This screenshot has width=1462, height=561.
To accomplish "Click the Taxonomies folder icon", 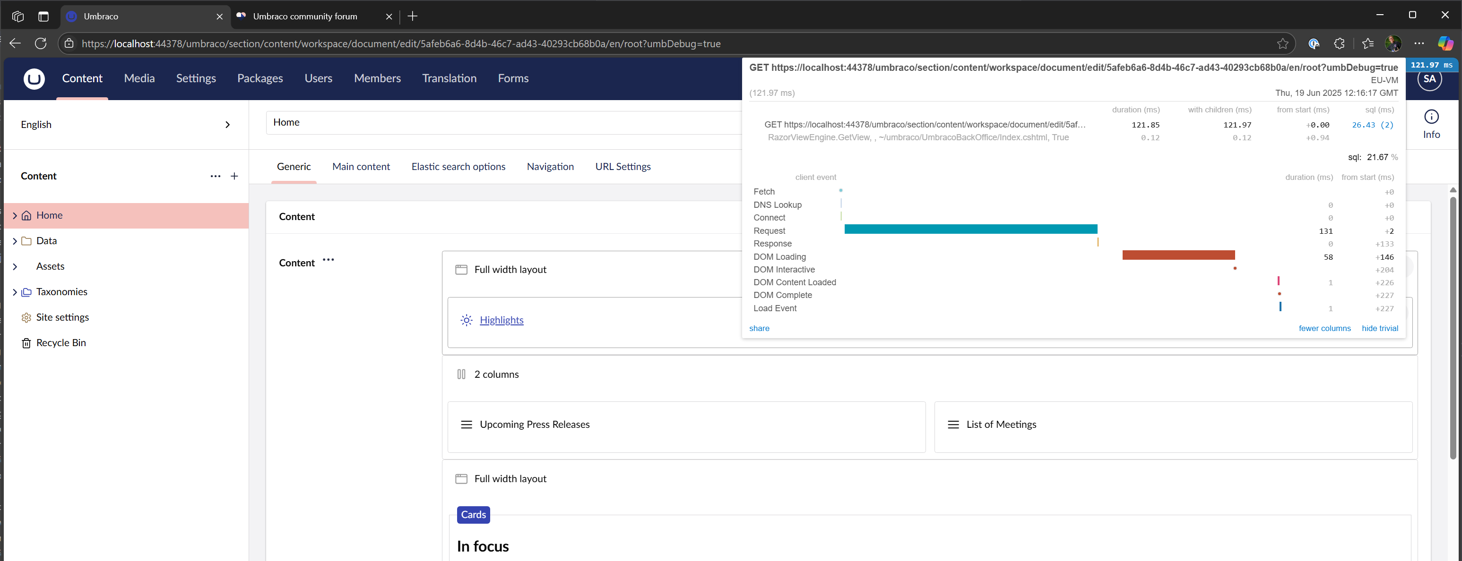I will coord(26,292).
